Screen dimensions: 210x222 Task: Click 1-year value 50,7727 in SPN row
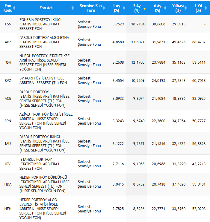tap(199, 121)
